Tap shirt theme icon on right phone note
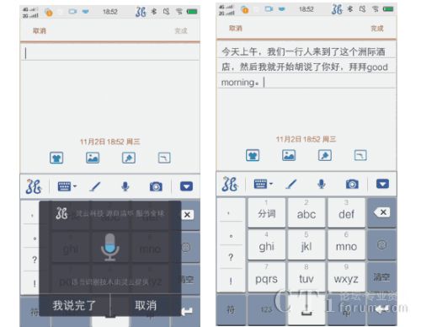421x327 pixels. click(x=253, y=155)
